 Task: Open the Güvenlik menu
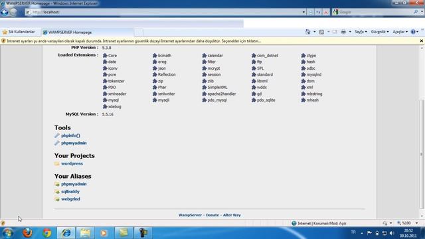click(380, 32)
